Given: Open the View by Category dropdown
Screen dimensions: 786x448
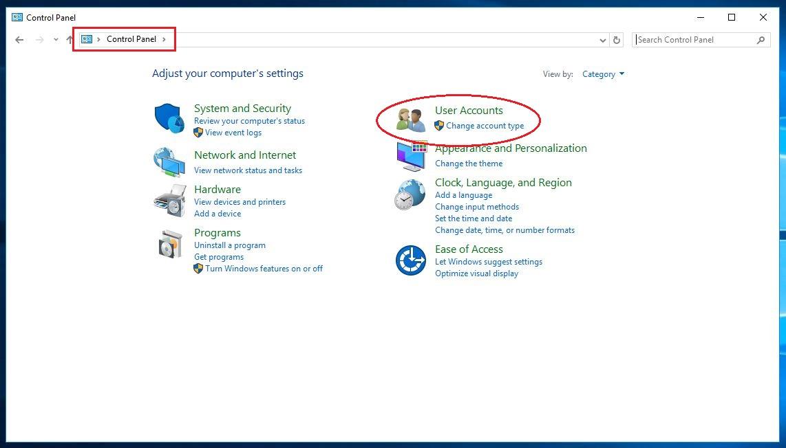Looking at the screenshot, I should click(603, 74).
